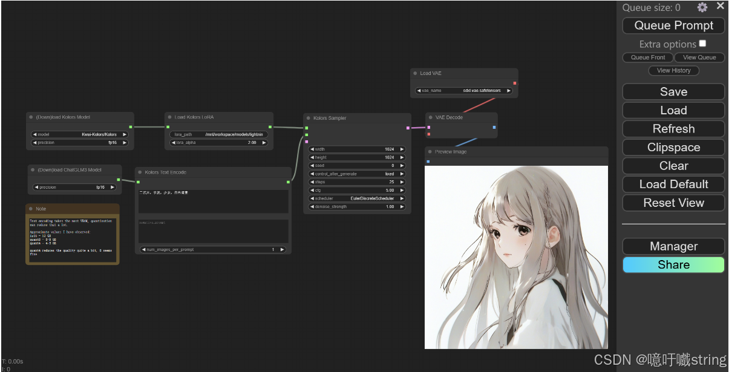Increase num_images_per_prompt with its right arrow
729x372 pixels.
(282, 249)
